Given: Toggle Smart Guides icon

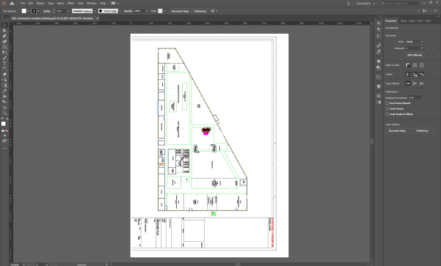Looking at the screenshot, I should 422,75.
